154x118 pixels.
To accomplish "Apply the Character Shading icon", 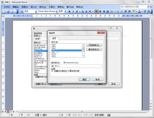I will pos(86,11).
